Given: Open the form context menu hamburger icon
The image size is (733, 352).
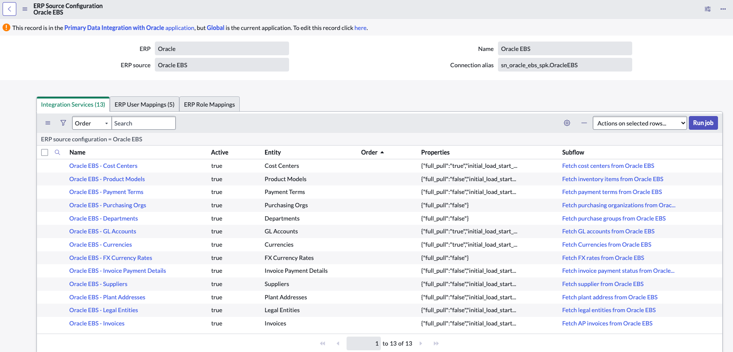Looking at the screenshot, I should click(x=25, y=9).
